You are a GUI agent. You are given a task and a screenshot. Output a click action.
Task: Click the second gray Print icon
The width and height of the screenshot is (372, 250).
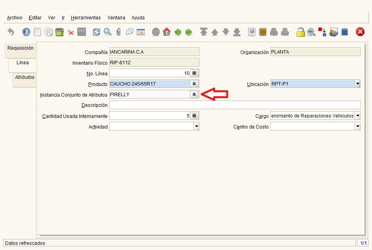pyautogui.click(x=285, y=32)
